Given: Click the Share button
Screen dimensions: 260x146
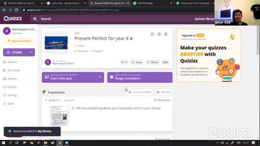Looking at the screenshot, I should 152,62.
